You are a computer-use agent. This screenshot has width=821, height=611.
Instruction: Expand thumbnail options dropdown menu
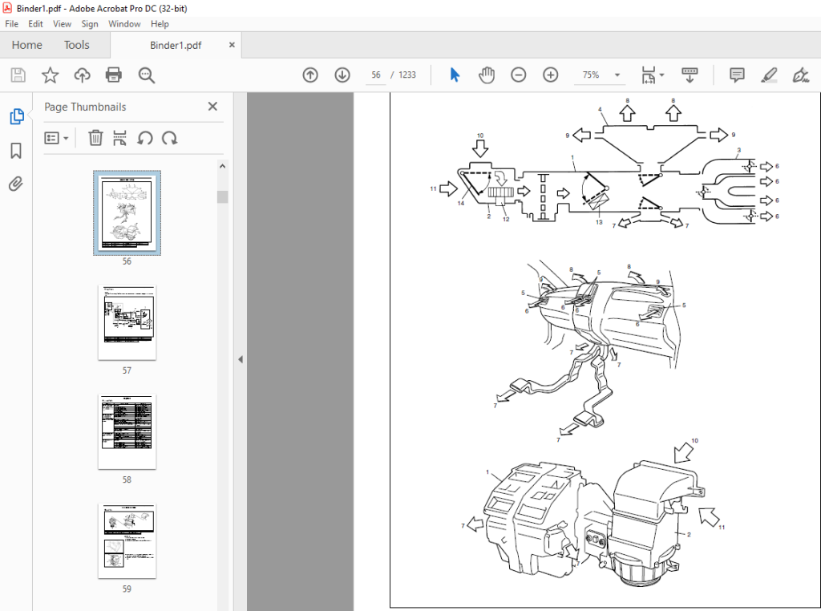point(57,138)
